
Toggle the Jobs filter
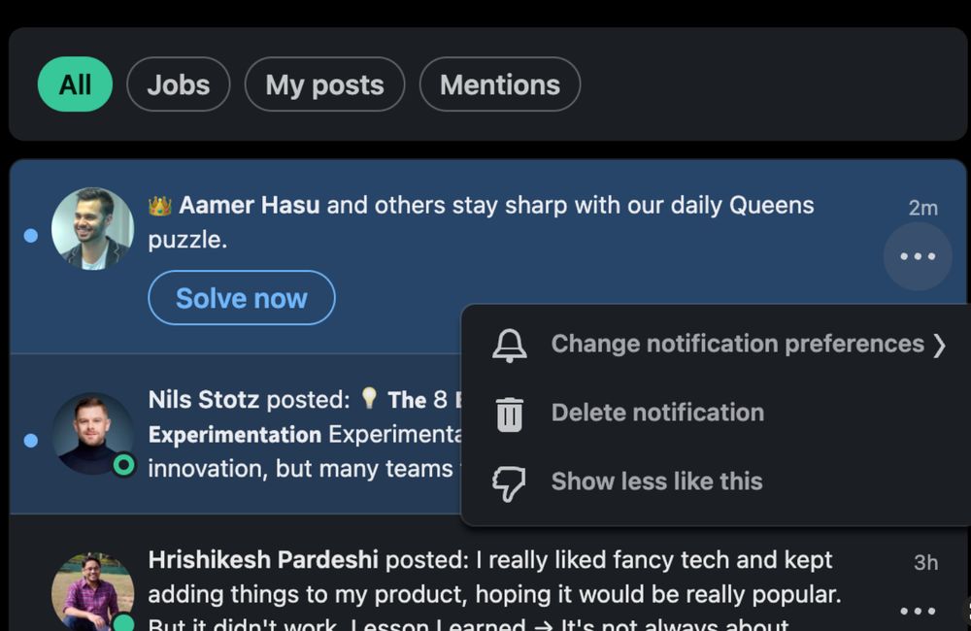click(x=179, y=84)
